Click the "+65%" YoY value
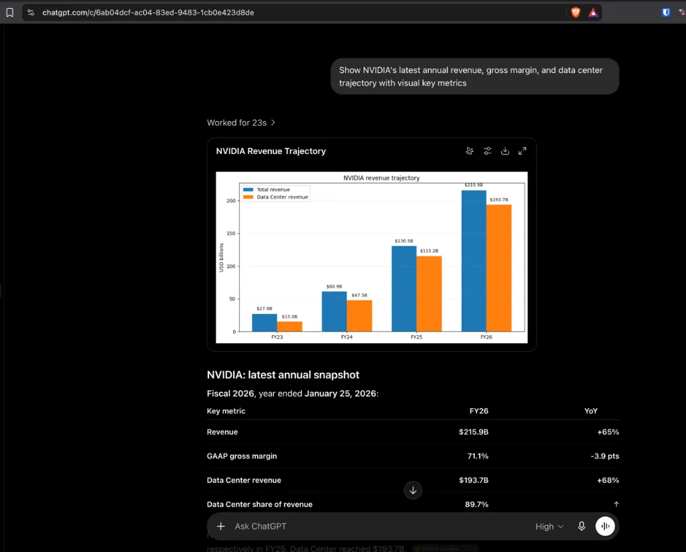Screen dimensions: 686x552 click(608, 432)
